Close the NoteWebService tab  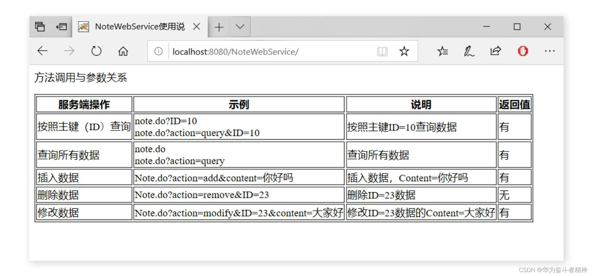[x=196, y=27]
